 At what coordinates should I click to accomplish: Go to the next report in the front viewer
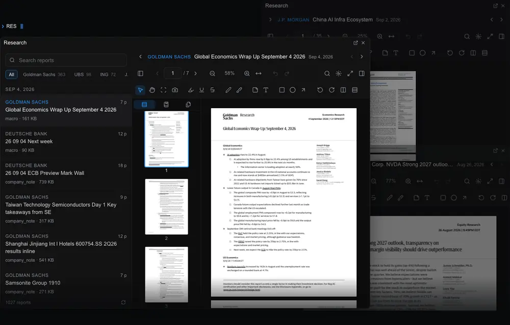click(362, 57)
